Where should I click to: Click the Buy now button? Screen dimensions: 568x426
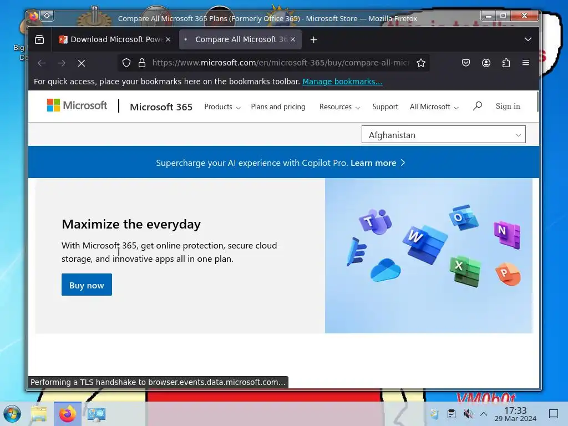pos(87,285)
